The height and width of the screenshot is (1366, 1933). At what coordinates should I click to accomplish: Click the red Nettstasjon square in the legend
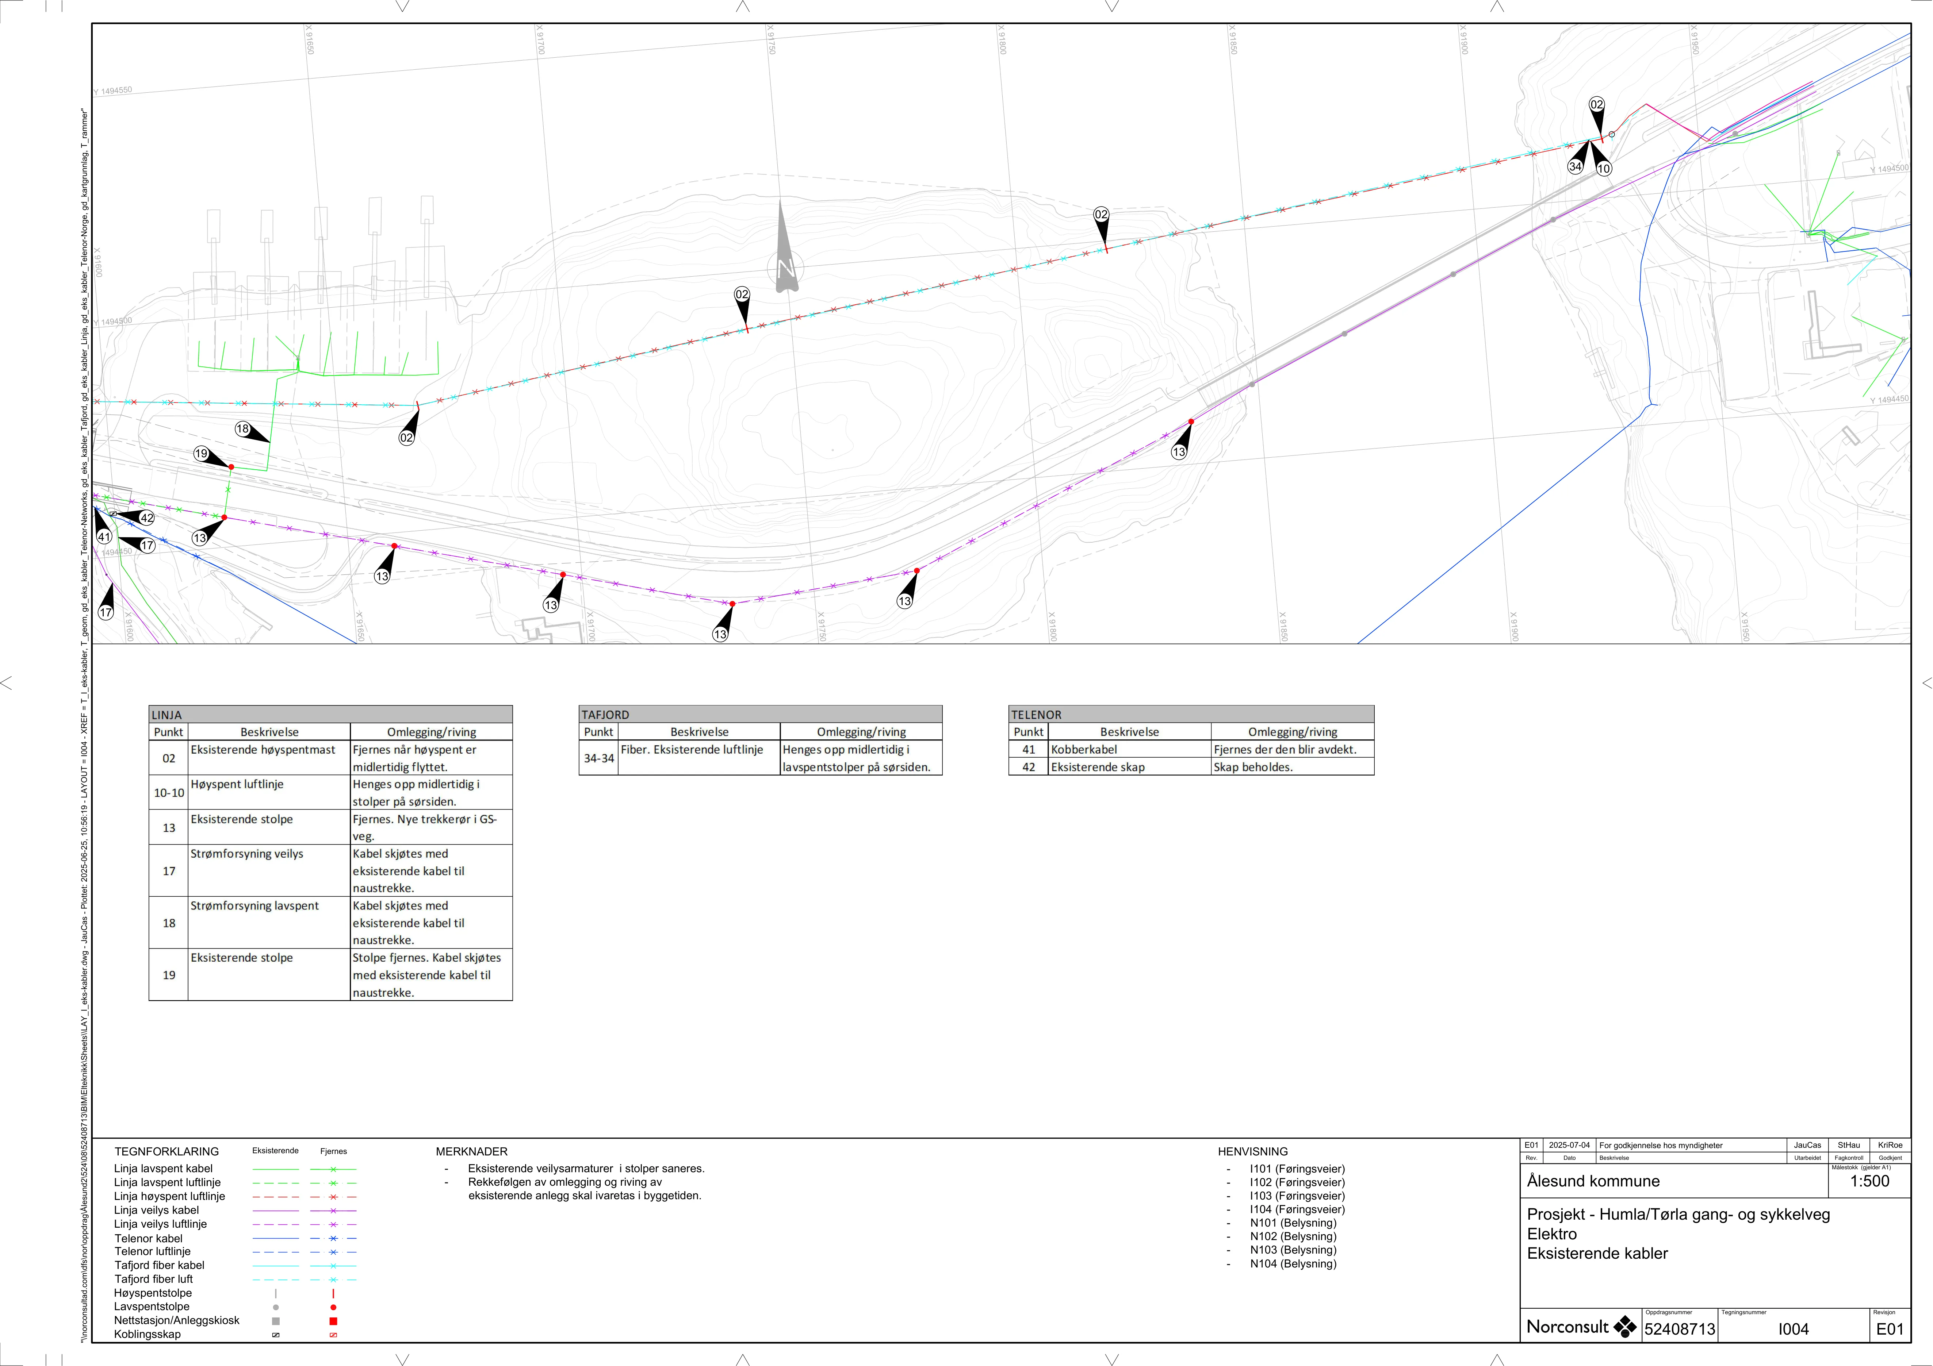click(333, 1321)
